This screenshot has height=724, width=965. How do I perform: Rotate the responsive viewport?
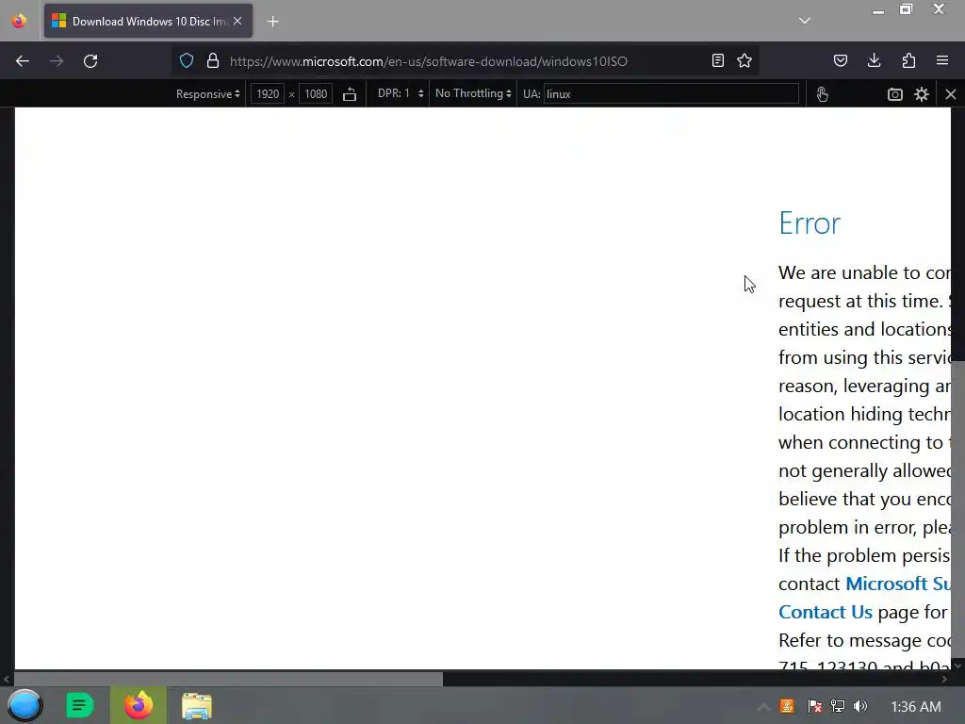click(350, 94)
